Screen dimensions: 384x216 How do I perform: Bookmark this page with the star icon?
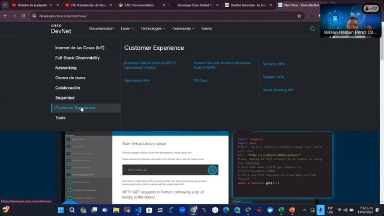pos(299,16)
